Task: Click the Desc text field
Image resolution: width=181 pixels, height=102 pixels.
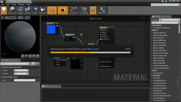Action: tap(25, 80)
